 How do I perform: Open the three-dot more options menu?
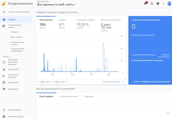tap(163, 3)
